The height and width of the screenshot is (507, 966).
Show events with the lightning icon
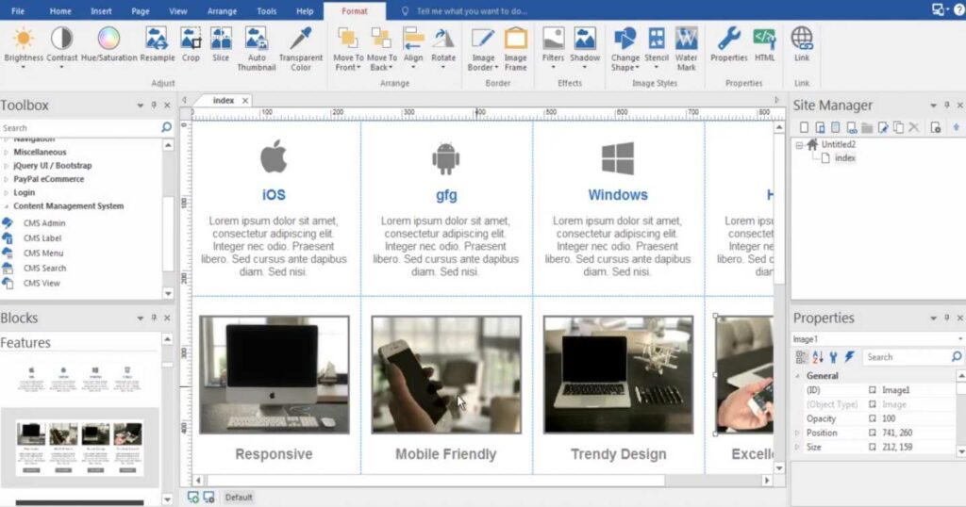850,357
